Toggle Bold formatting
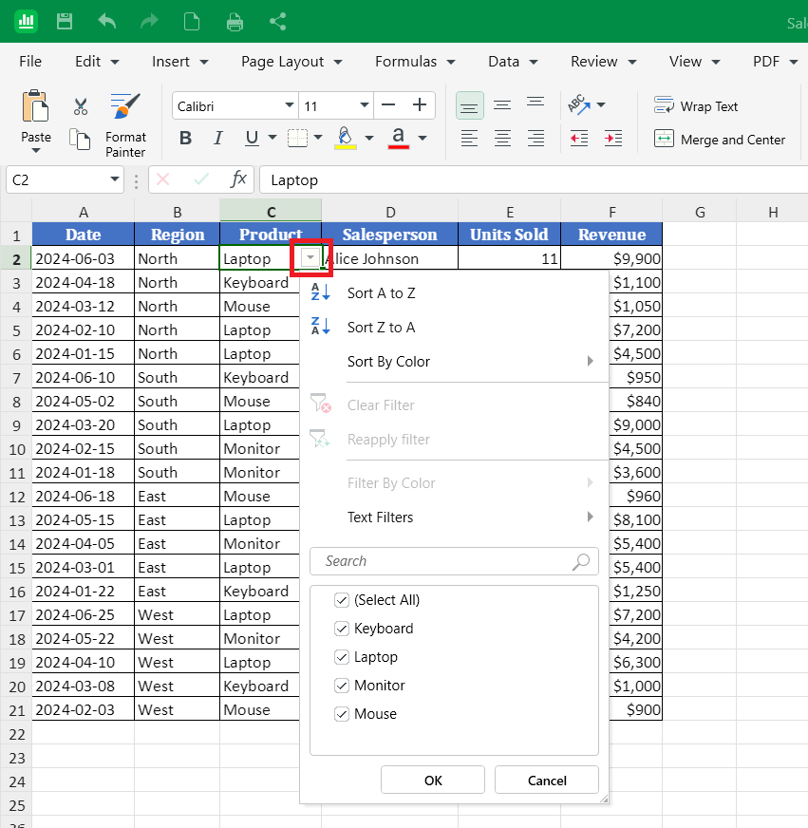Image resolution: width=808 pixels, height=828 pixels. [x=185, y=139]
